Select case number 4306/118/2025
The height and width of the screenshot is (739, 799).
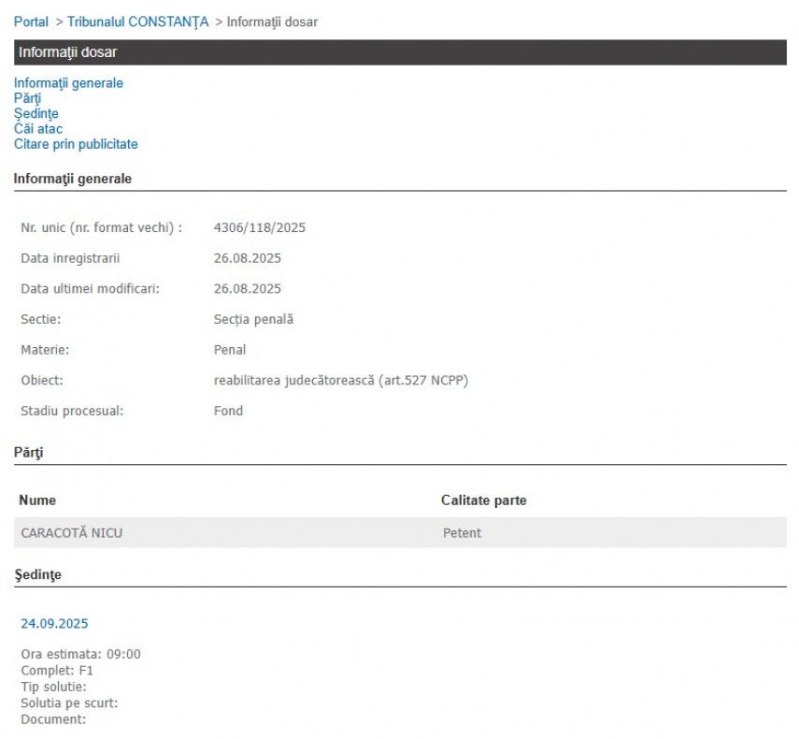click(260, 227)
